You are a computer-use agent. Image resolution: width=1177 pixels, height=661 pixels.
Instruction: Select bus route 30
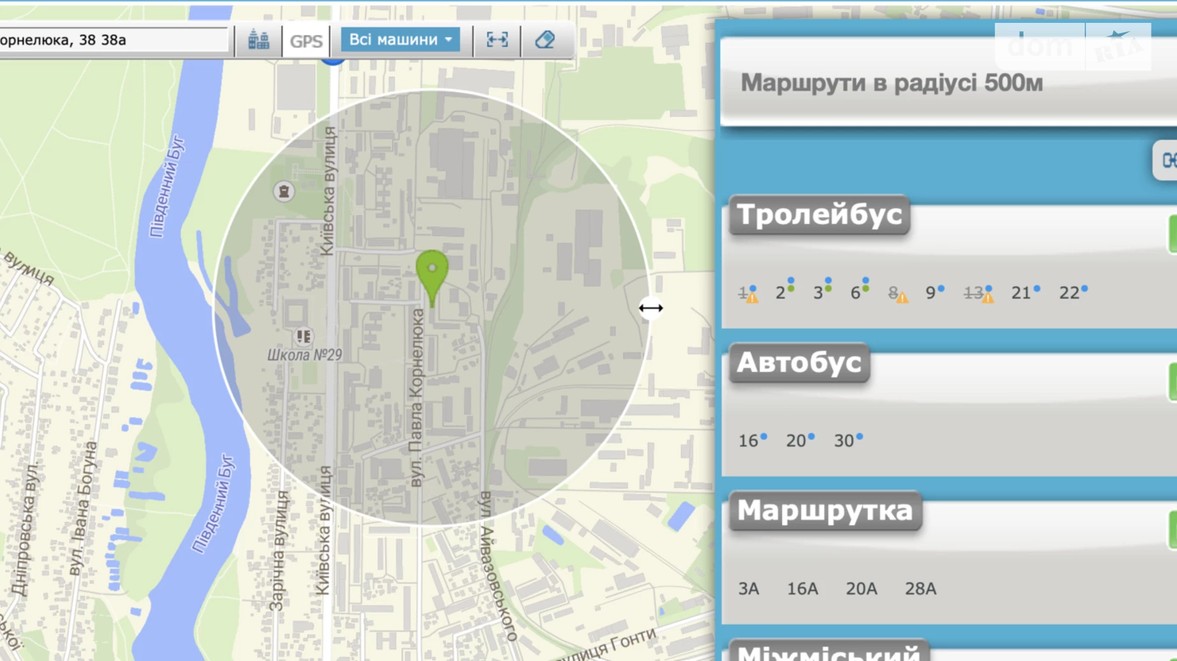[x=844, y=441]
